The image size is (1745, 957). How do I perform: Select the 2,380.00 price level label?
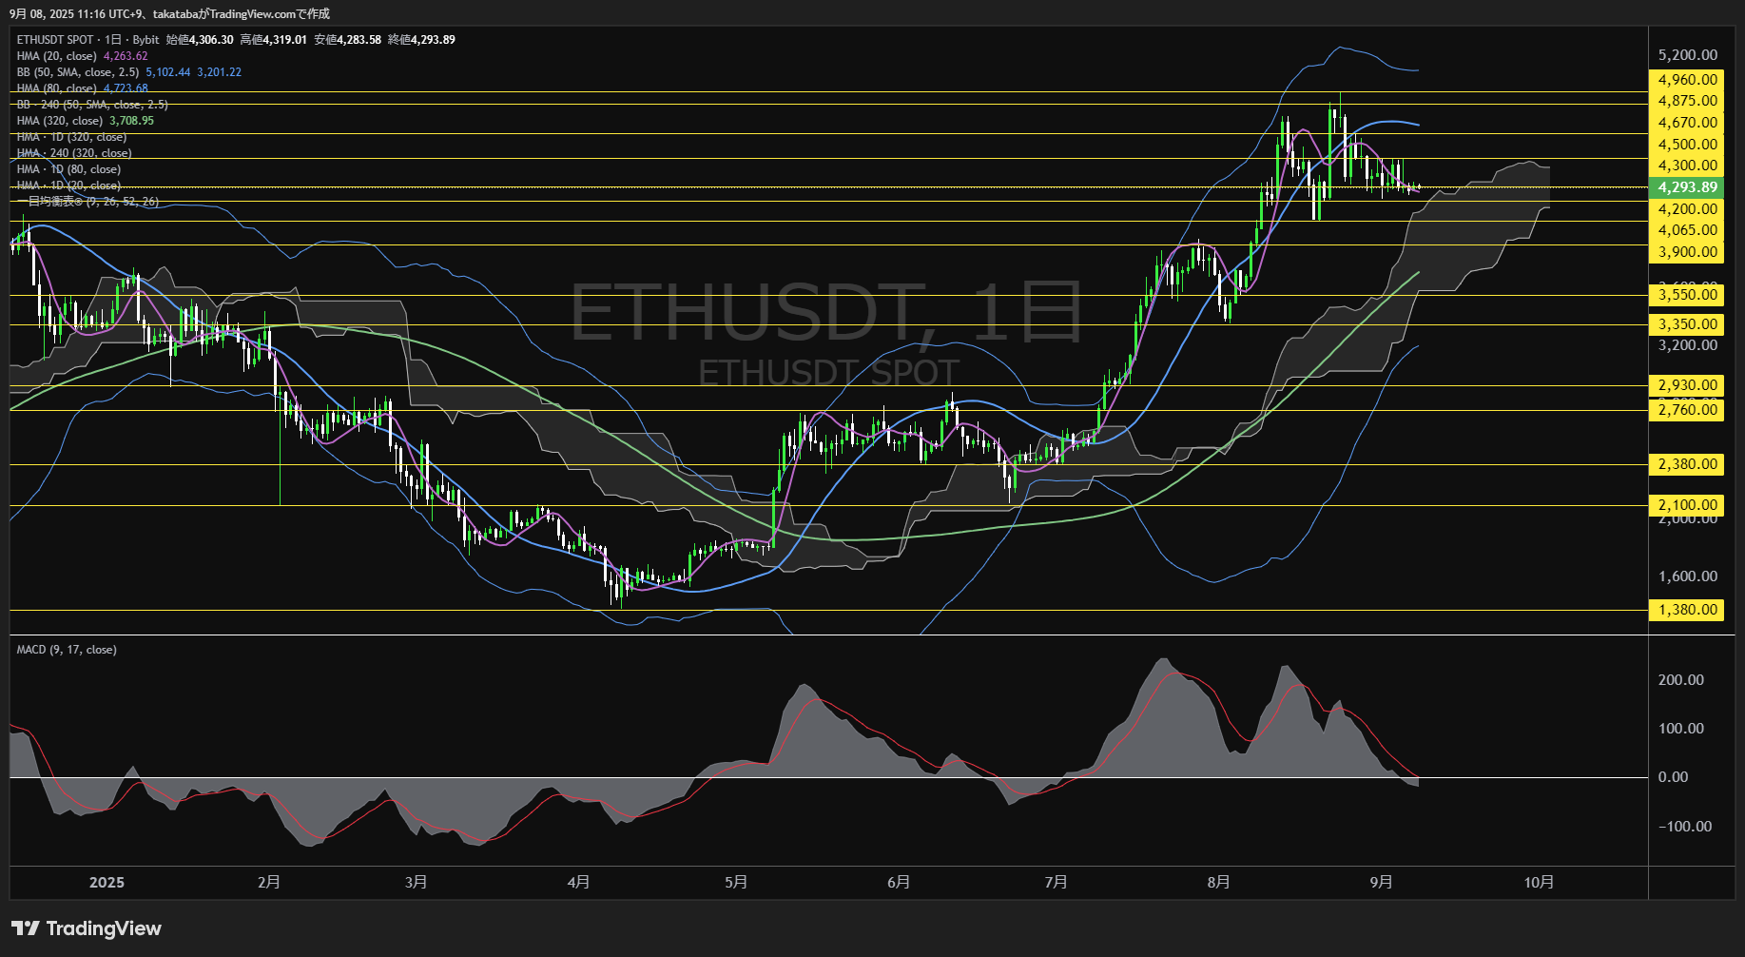click(x=1686, y=464)
